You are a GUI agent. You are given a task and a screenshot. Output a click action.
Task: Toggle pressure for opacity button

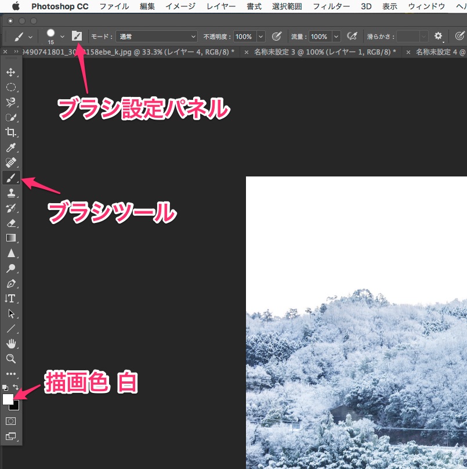(277, 36)
